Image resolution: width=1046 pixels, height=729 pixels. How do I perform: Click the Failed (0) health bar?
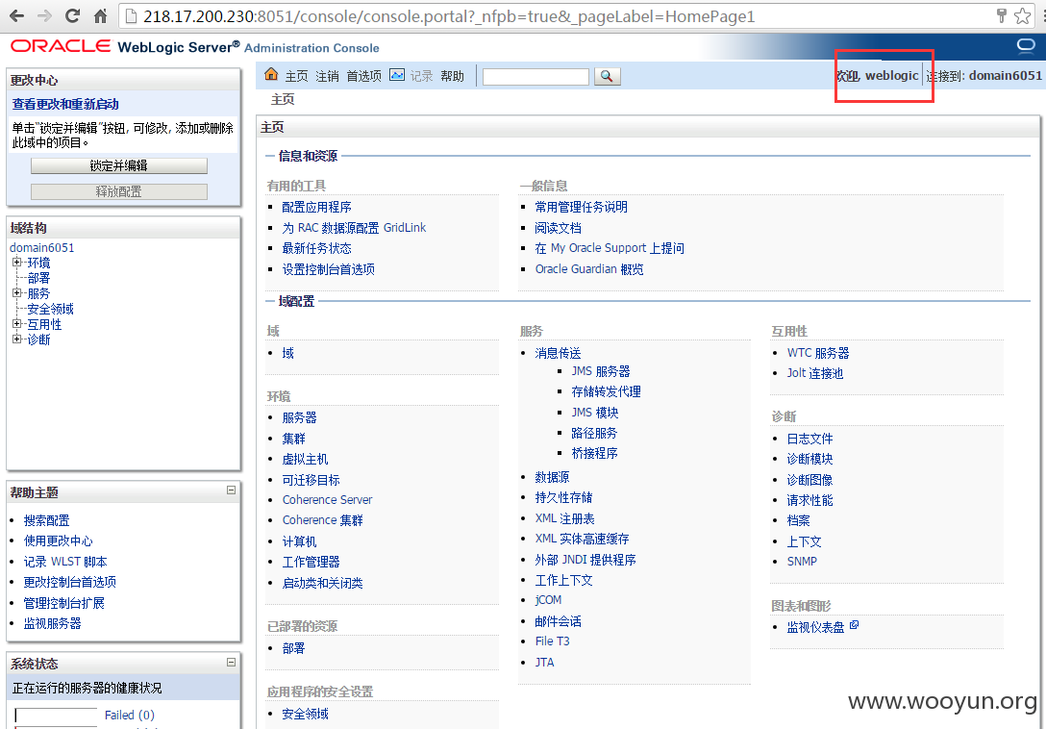57,715
